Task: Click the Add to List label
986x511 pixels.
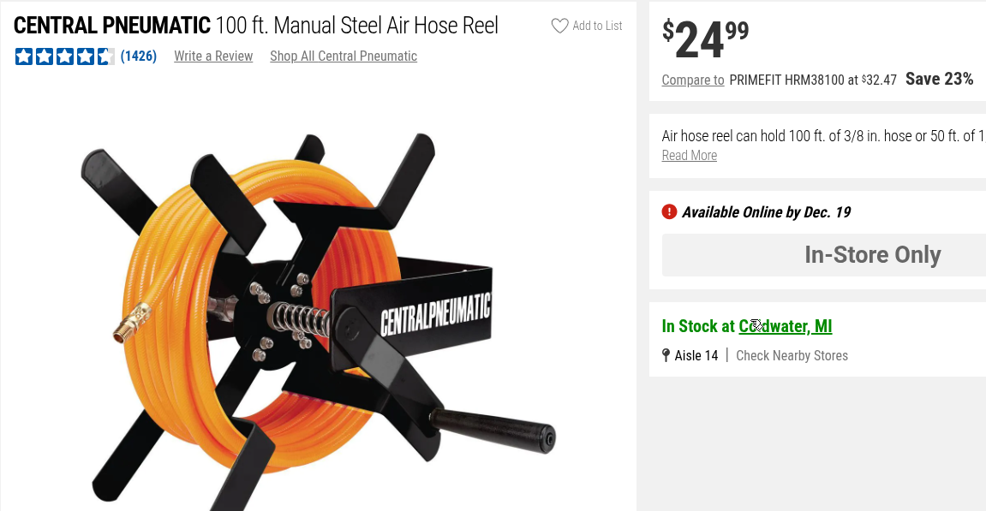Action: (597, 26)
